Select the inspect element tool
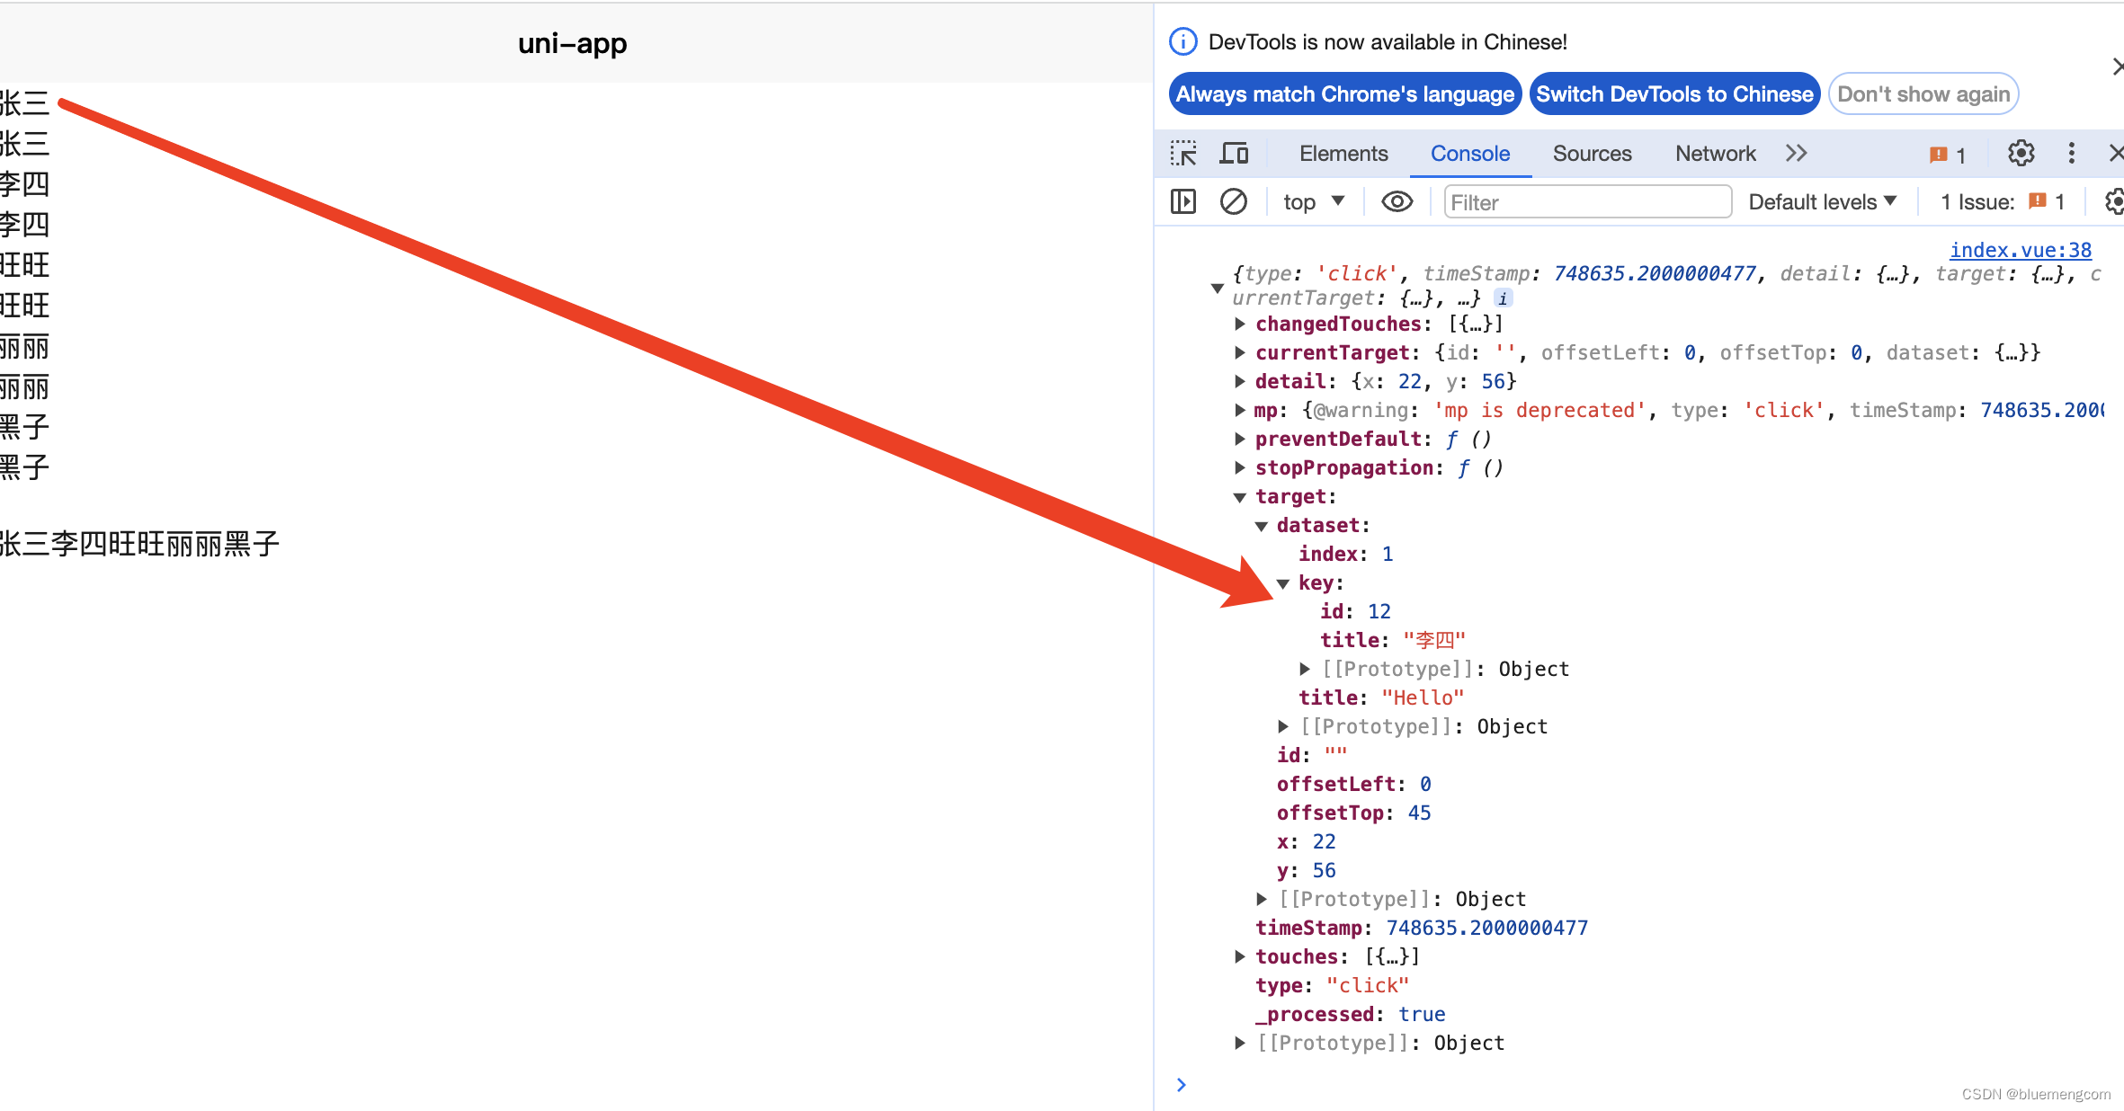This screenshot has height=1111, width=2124. (x=1184, y=153)
